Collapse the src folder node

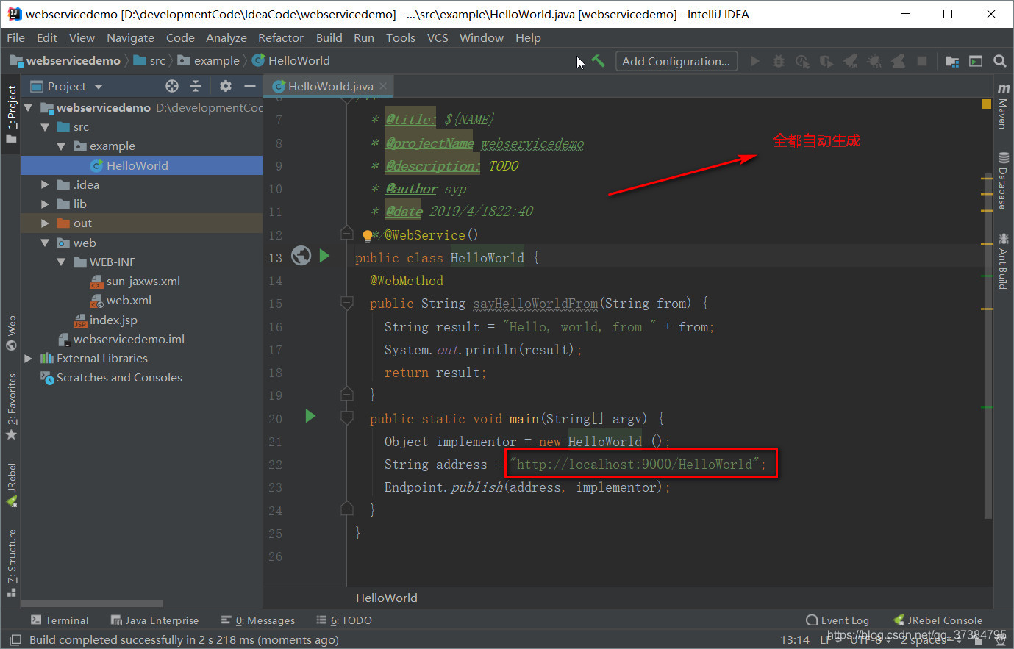[45, 127]
